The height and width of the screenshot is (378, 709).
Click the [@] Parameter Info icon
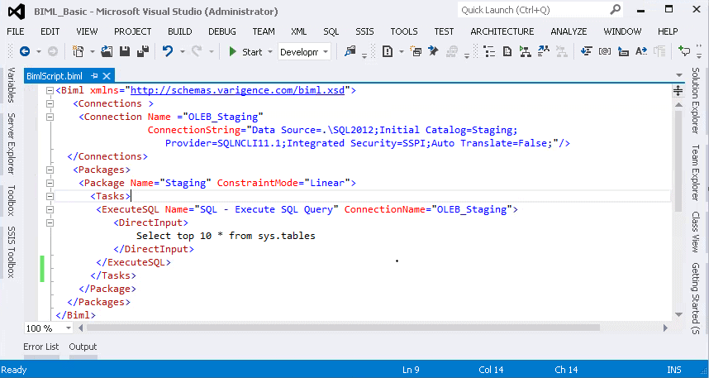[605, 51]
